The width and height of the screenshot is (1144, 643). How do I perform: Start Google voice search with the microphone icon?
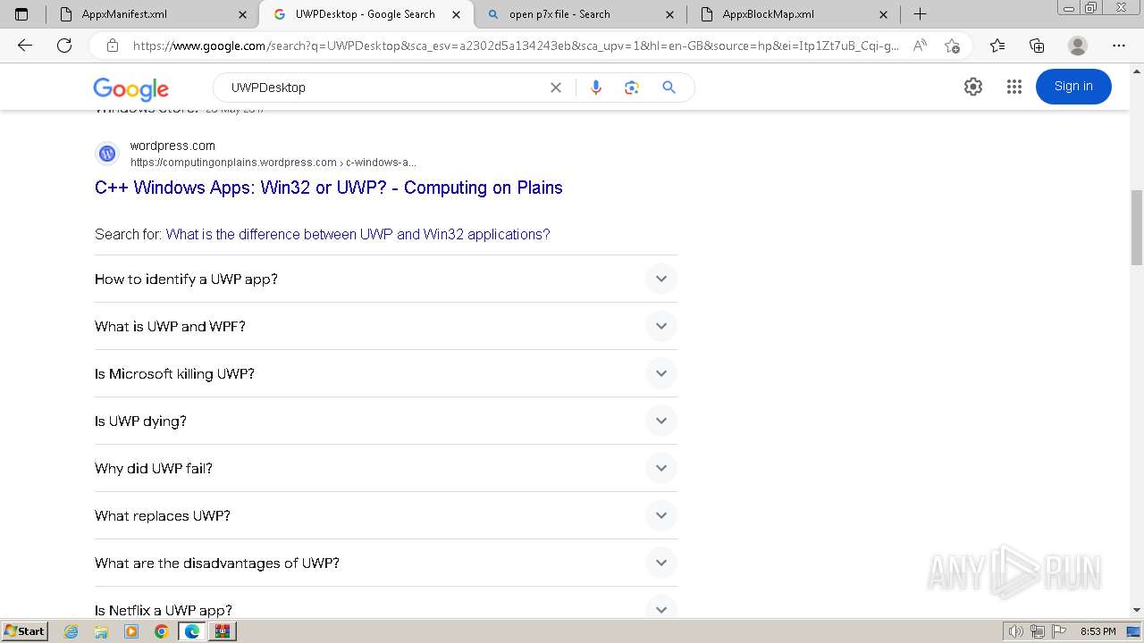pos(596,88)
